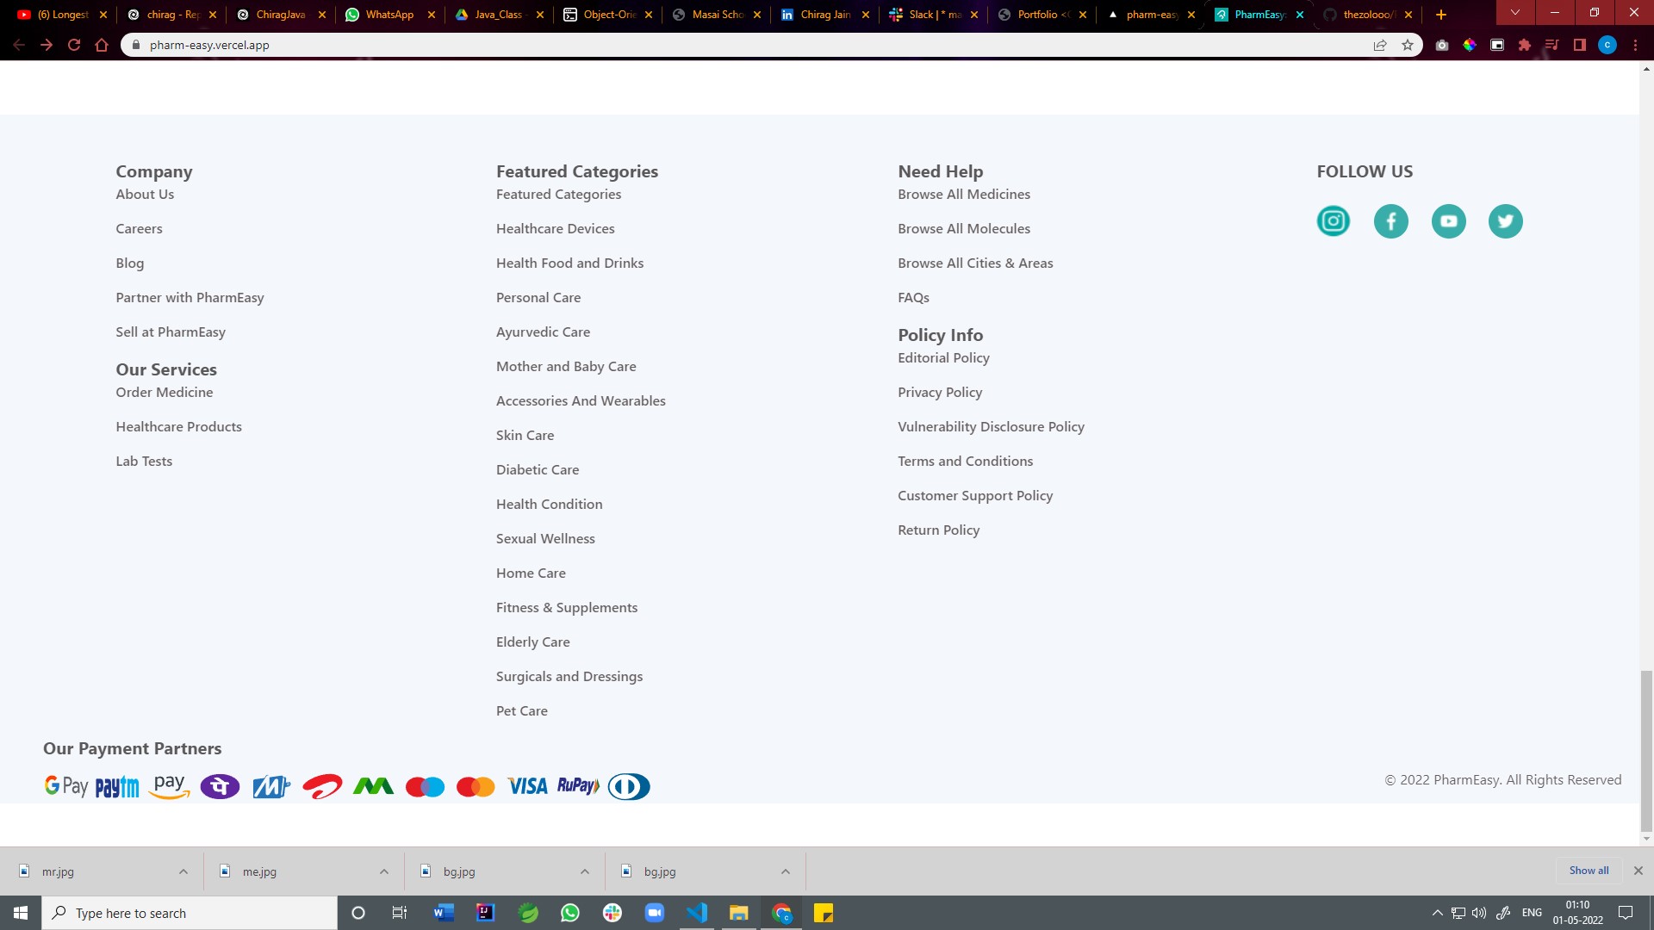Open the browser extensions puzzle icon
Screen dimensions: 1654x930
point(1525,45)
